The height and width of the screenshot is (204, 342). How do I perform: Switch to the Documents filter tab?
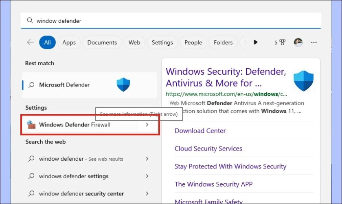tap(102, 42)
